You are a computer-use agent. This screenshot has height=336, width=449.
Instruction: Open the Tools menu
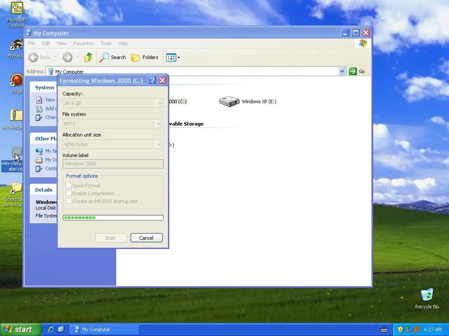[x=106, y=43]
